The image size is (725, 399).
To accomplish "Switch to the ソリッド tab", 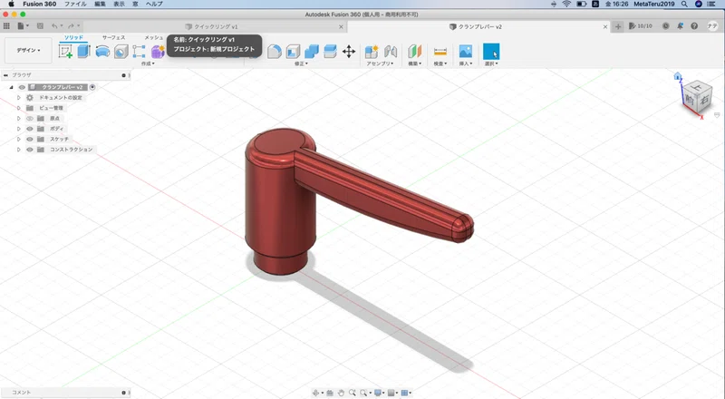I will pos(73,37).
